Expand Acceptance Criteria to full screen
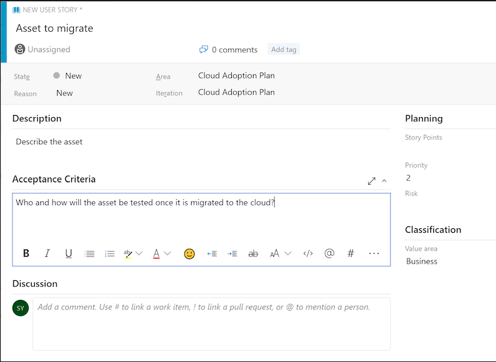The height and width of the screenshot is (362, 496). click(371, 181)
